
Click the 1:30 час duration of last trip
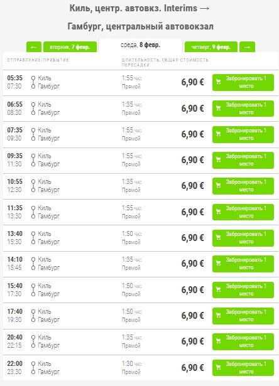131,363
